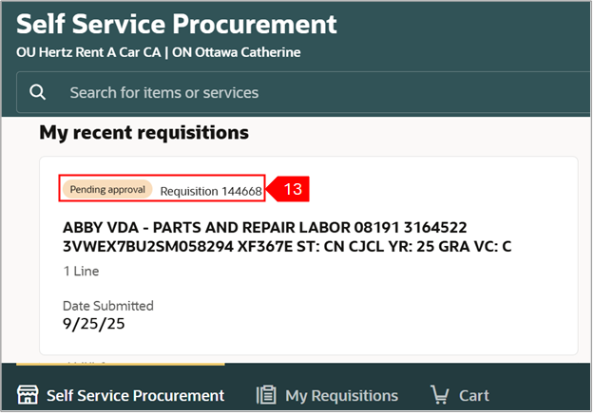Click the Self Service Procurement storefront icon

click(x=29, y=395)
